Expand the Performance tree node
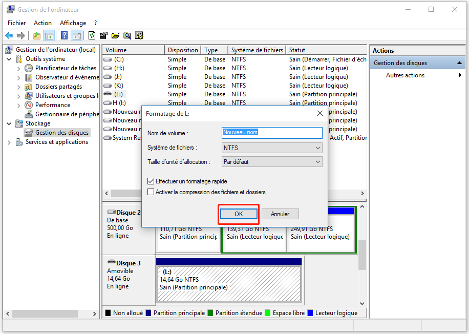Viewport: 469px width, 334px height. tap(19, 106)
